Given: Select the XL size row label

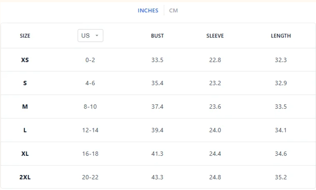Looking at the screenshot, I should click(x=25, y=154).
